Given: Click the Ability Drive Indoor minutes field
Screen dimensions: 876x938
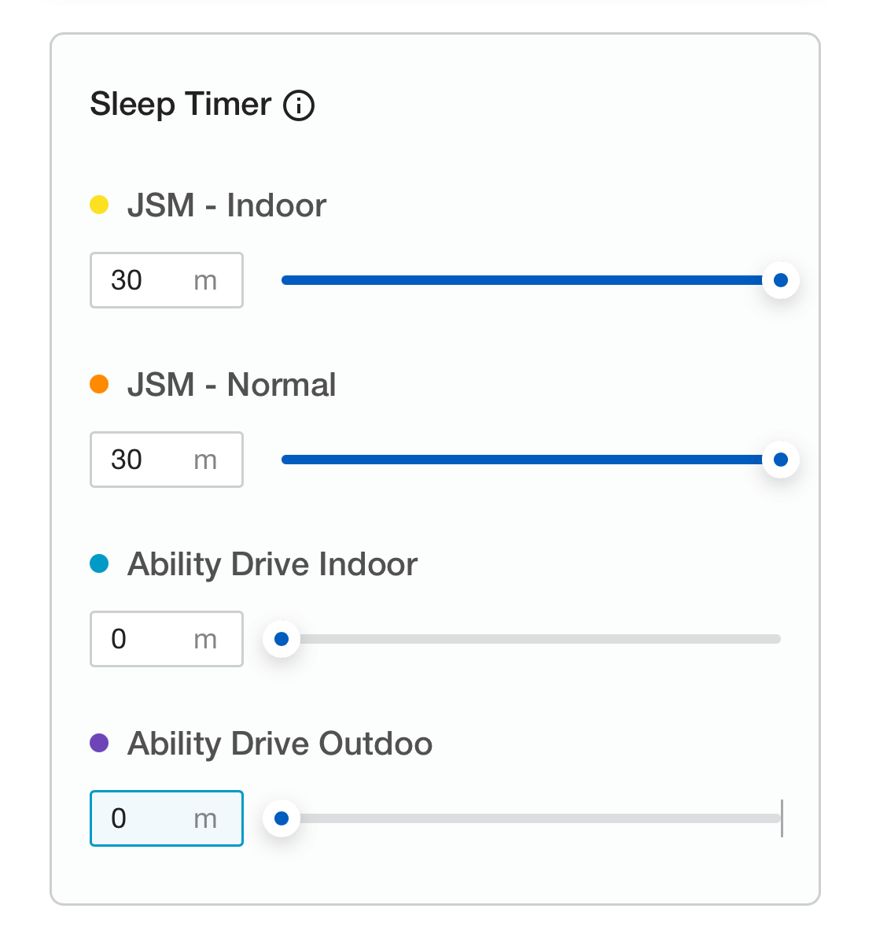Looking at the screenshot, I should (149, 639).
